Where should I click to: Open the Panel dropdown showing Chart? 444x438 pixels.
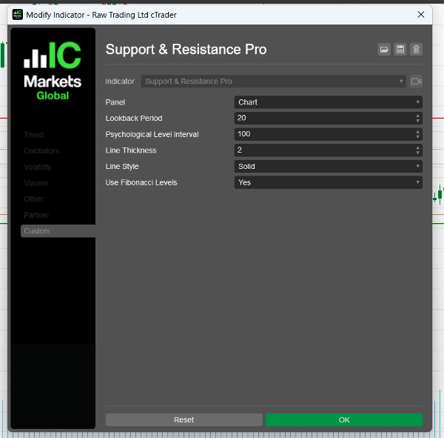pyautogui.click(x=328, y=102)
